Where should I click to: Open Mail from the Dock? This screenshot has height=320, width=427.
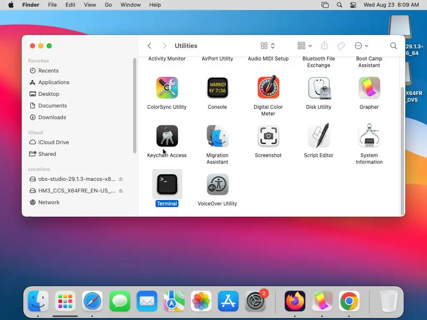click(x=147, y=301)
